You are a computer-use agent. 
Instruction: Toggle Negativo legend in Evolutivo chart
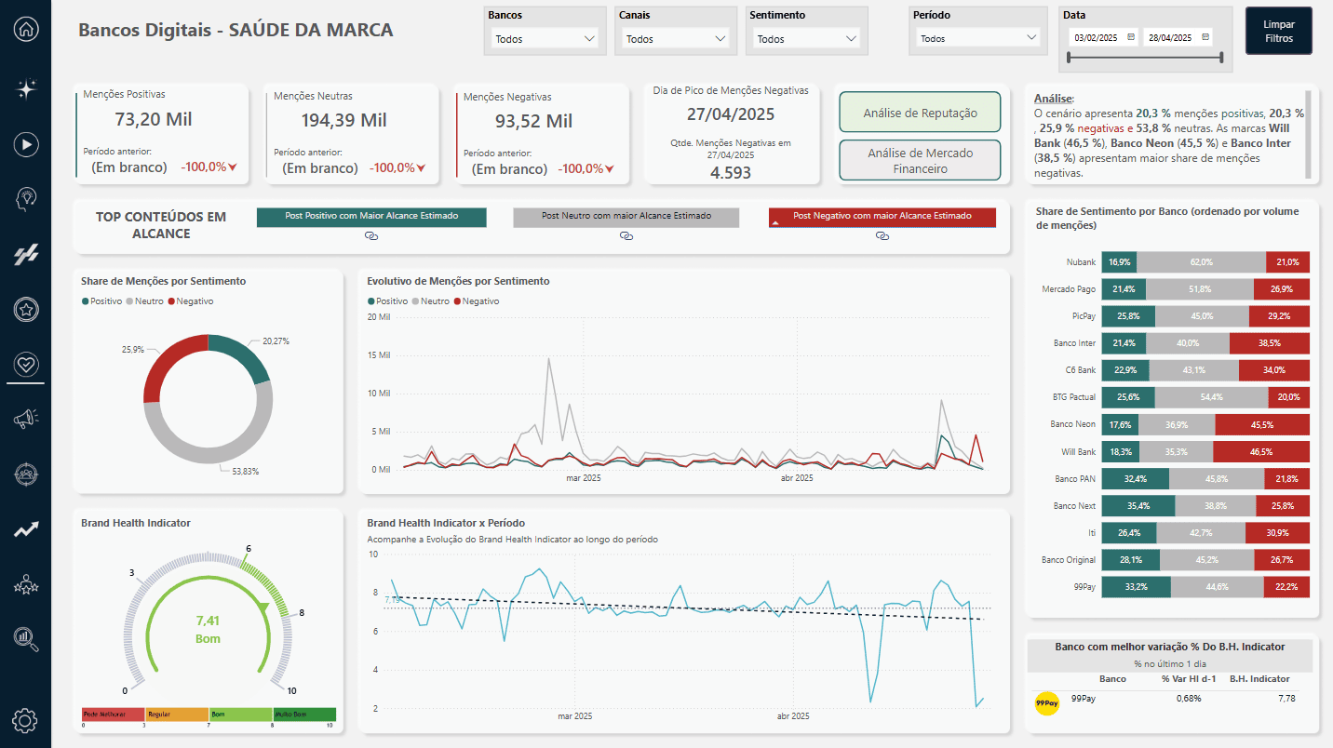coord(477,301)
